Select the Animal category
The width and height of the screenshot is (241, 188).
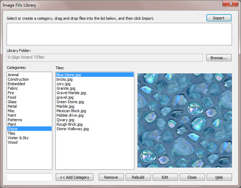29,75
